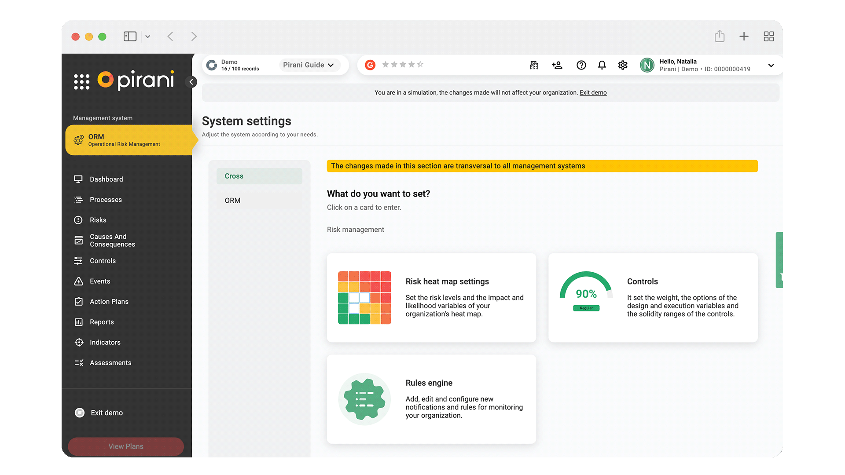Open the notifications bell
845x475 pixels.
click(602, 65)
